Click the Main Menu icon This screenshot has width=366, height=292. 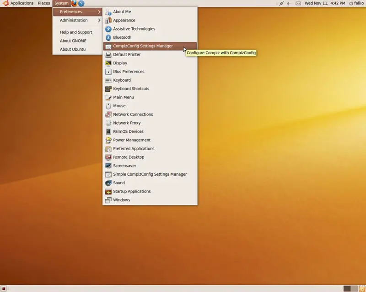coord(108,97)
